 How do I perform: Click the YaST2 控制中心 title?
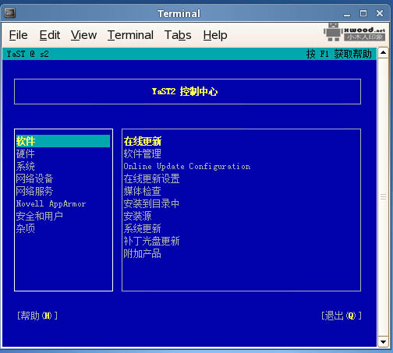[185, 91]
